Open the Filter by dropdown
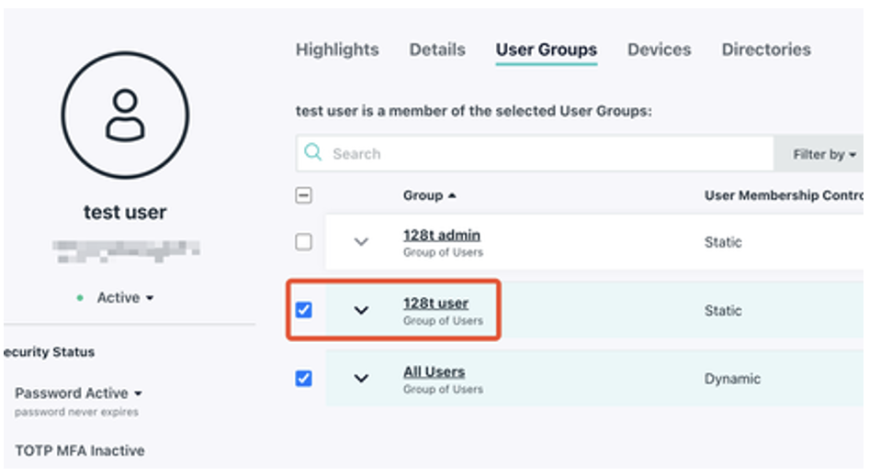The height and width of the screenshot is (475, 869). (x=823, y=154)
